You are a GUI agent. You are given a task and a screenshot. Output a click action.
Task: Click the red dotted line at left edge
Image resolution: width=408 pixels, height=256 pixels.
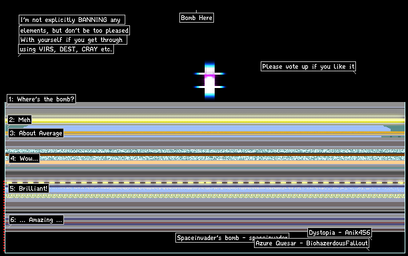pos(4,216)
